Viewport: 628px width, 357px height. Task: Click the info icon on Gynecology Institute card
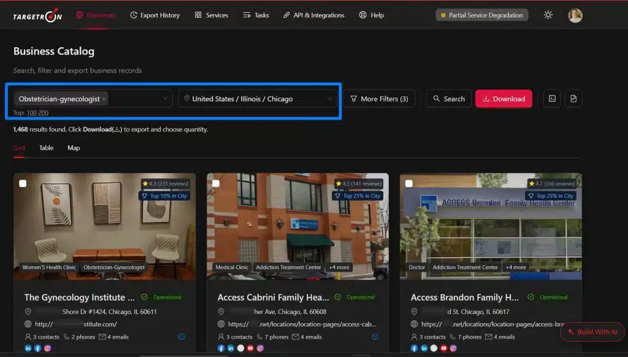182,337
